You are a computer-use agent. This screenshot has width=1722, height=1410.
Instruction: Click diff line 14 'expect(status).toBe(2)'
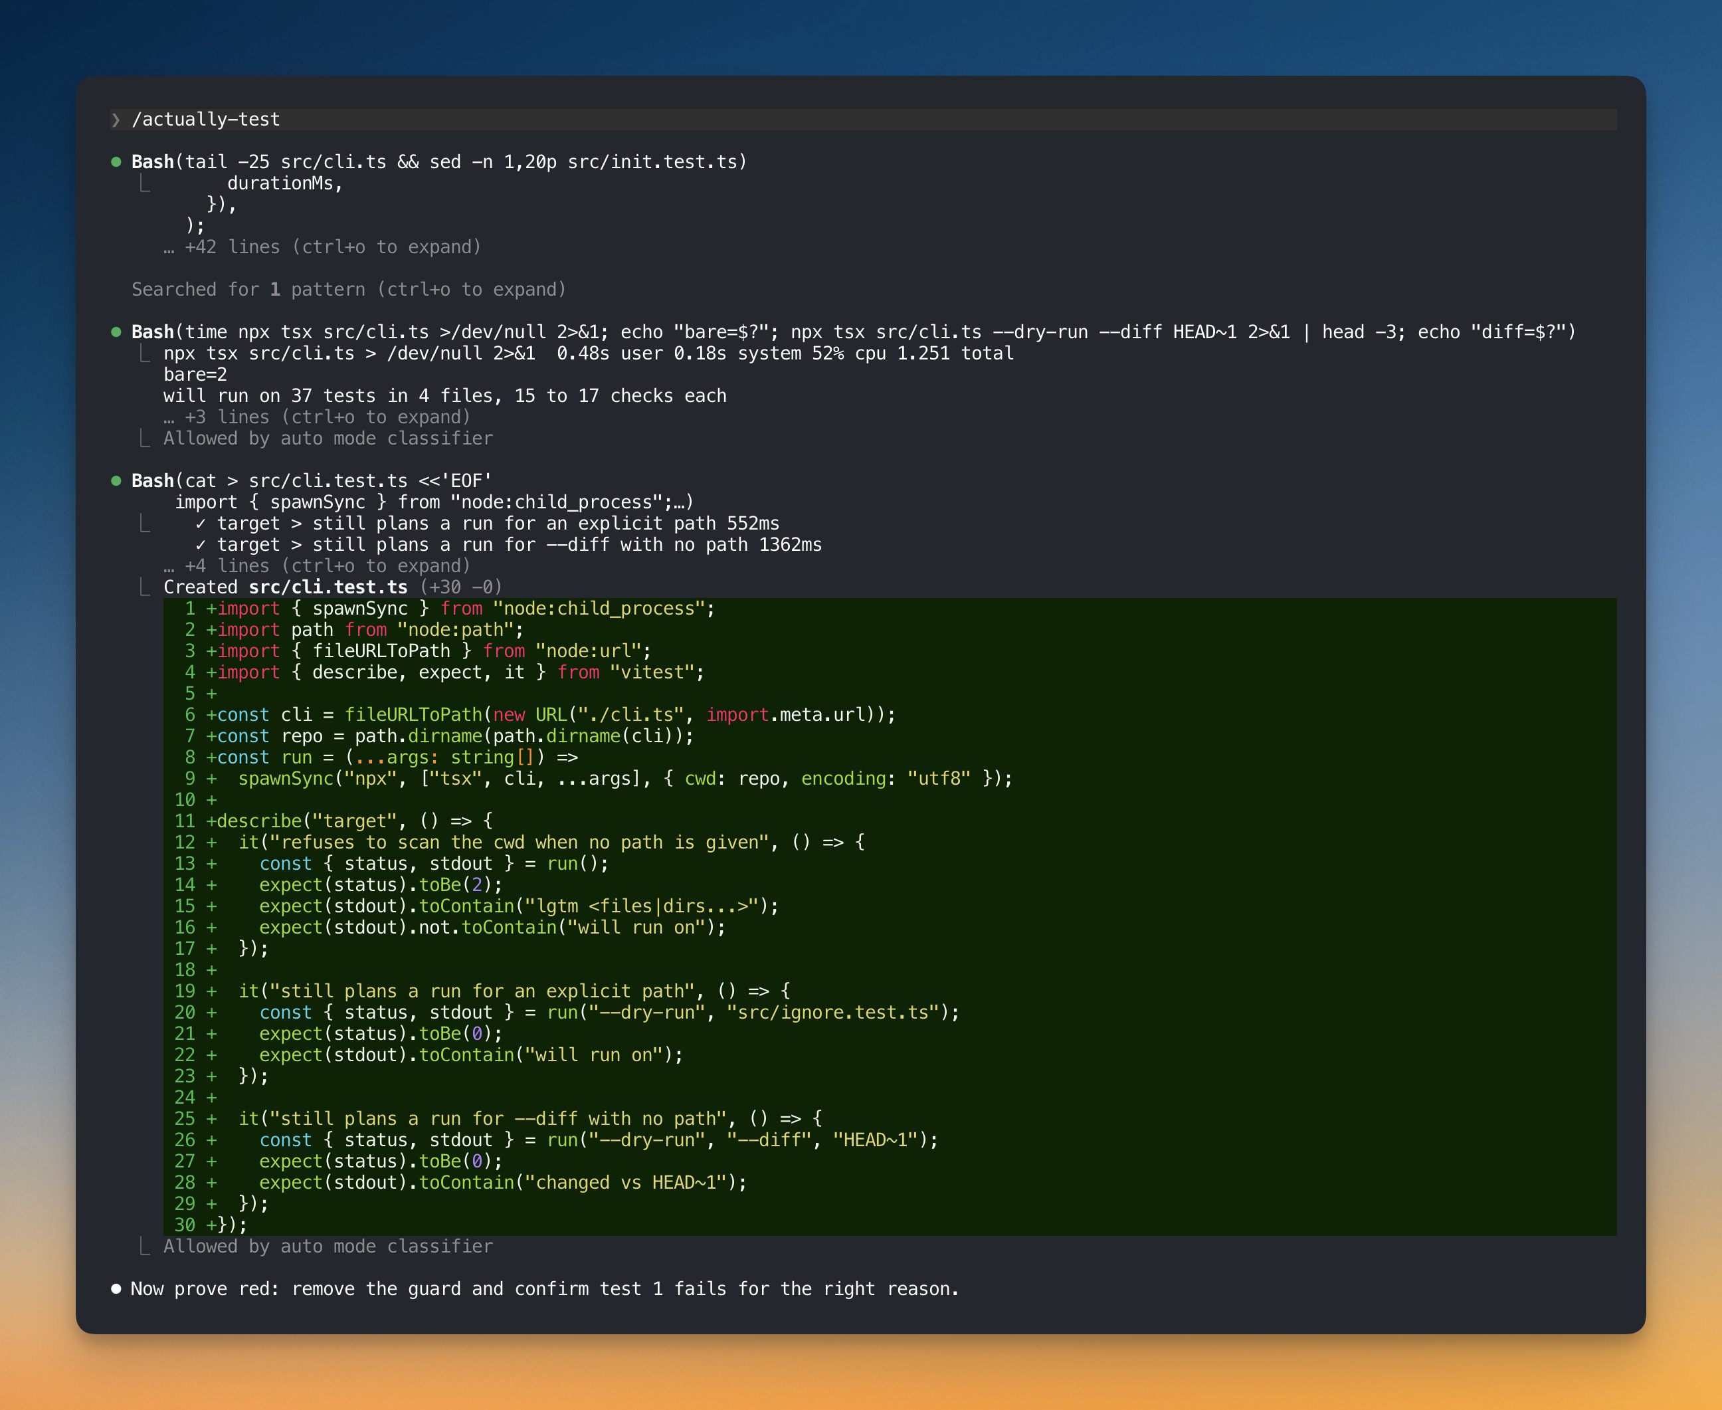tap(890, 884)
